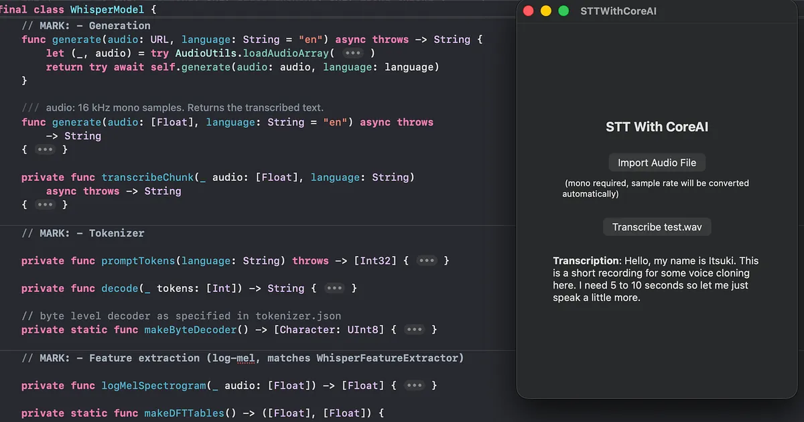Click the logMelSpectrogram function name
This screenshot has height=422, width=804.
click(x=153, y=385)
